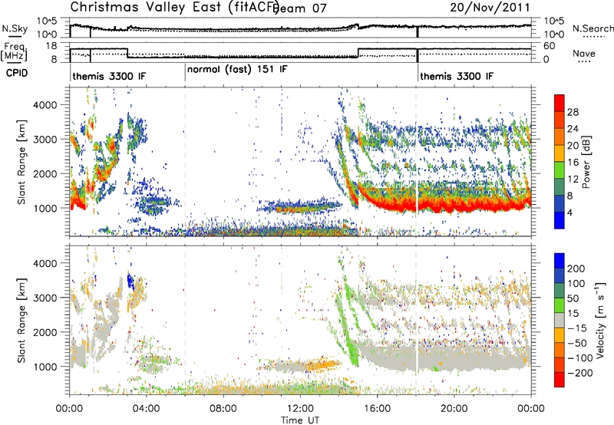Select the 'themis 3300 IF' label at 18:00
The height and width of the screenshot is (425, 614).
click(457, 76)
